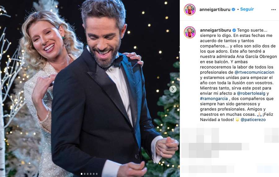Open the #ramongarcia hashtag link

click(x=214, y=99)
